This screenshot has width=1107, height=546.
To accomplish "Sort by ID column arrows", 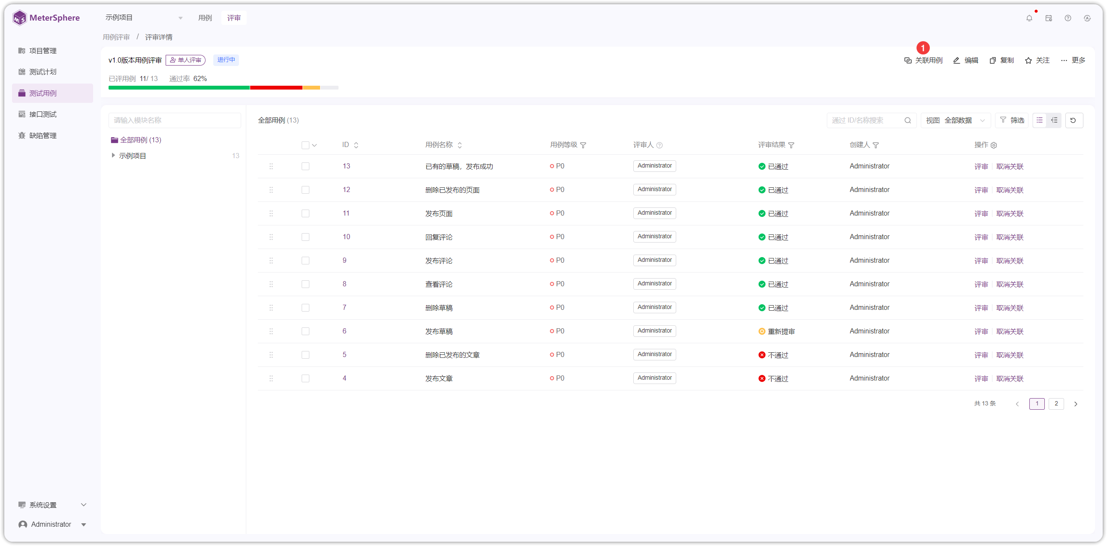I will pos(356,145).
